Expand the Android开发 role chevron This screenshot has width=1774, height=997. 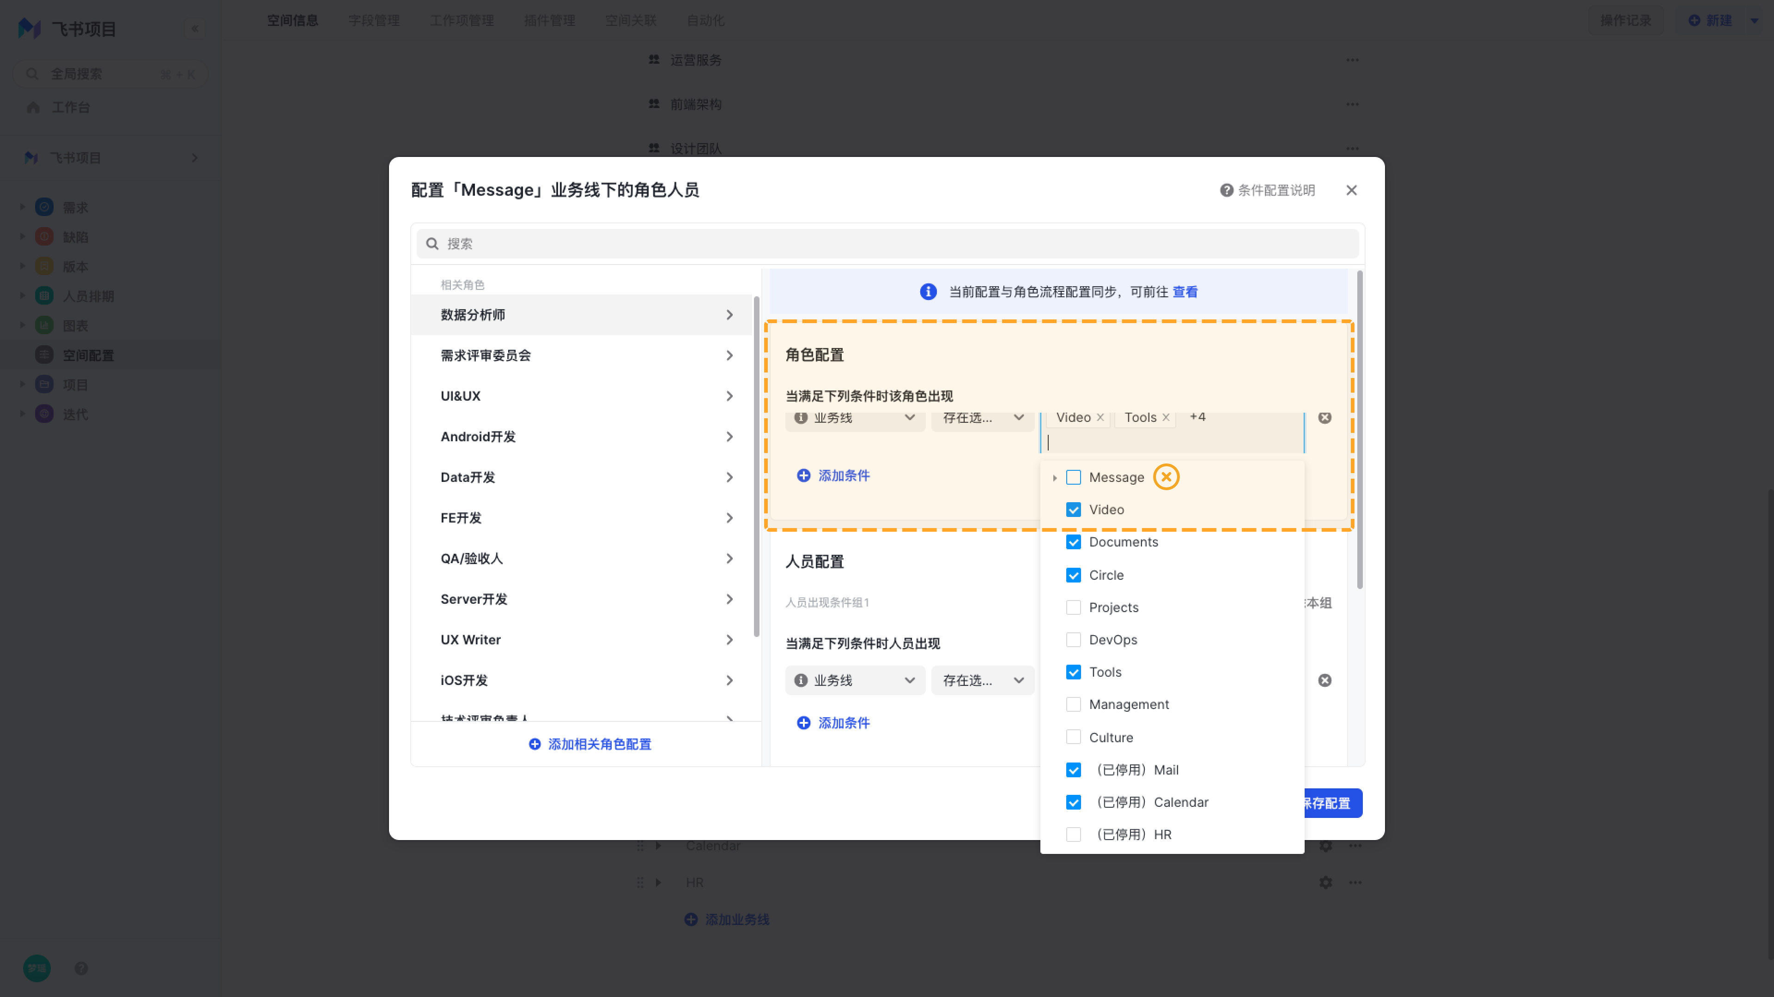point(729,436)
